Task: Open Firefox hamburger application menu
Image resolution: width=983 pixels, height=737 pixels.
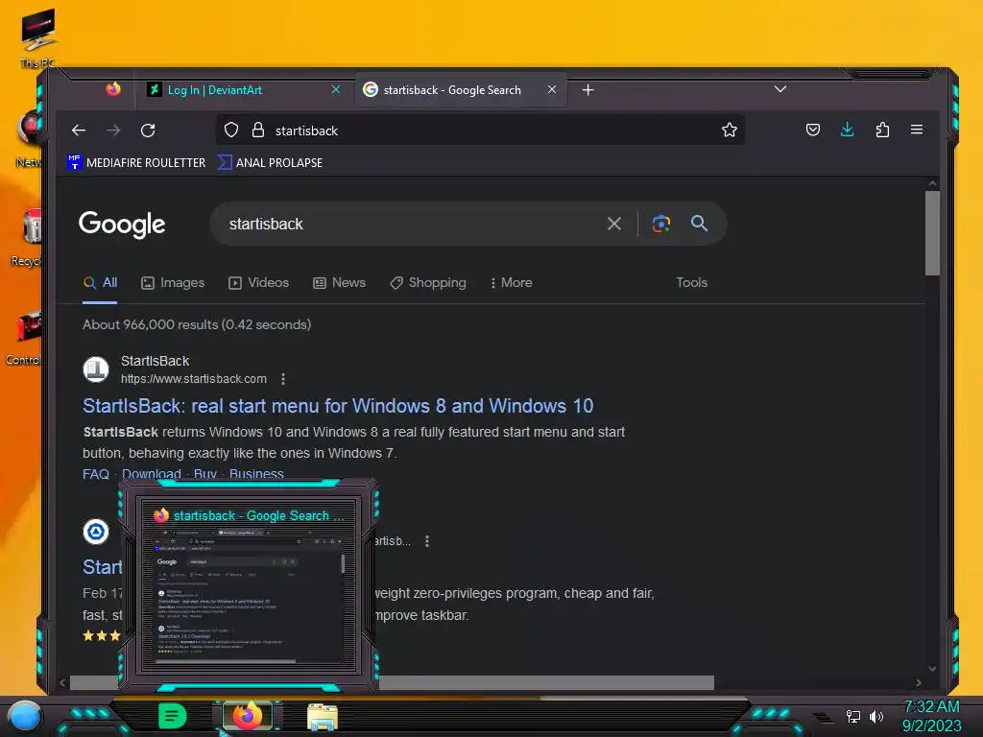Action: 917,130
